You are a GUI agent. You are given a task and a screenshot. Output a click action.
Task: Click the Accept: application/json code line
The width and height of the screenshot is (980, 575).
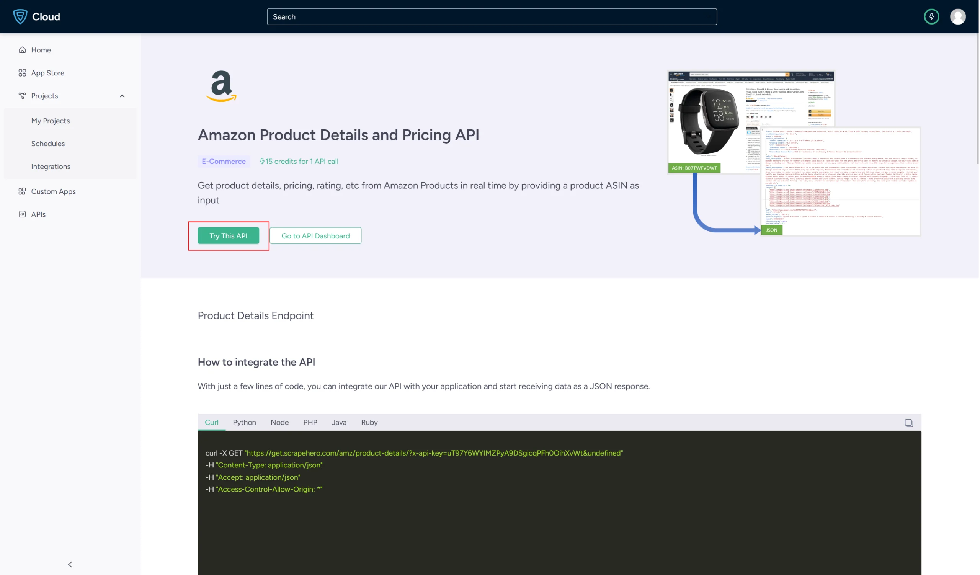253,477
